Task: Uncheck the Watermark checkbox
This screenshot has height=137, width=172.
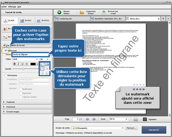Action: (x=6, y=51)
